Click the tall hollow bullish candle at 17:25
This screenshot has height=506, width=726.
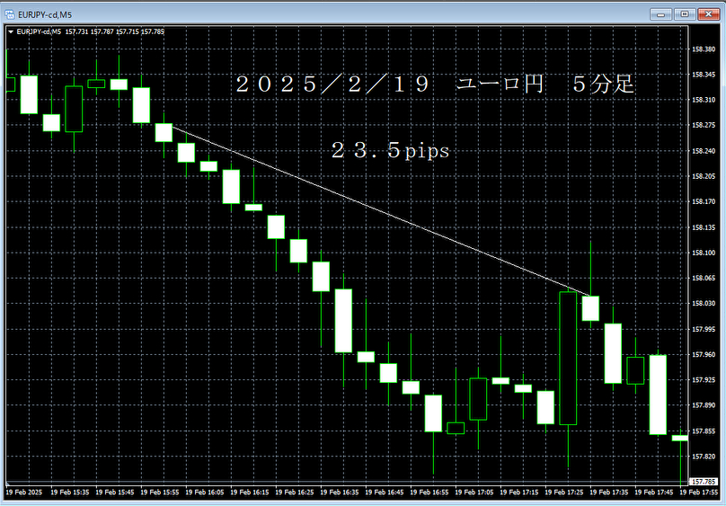point(568,358)
